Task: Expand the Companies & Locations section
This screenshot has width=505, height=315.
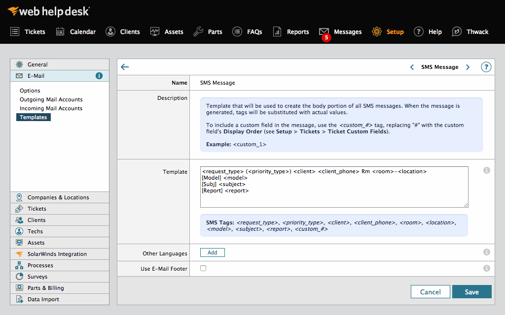Action: coord(59,197)
